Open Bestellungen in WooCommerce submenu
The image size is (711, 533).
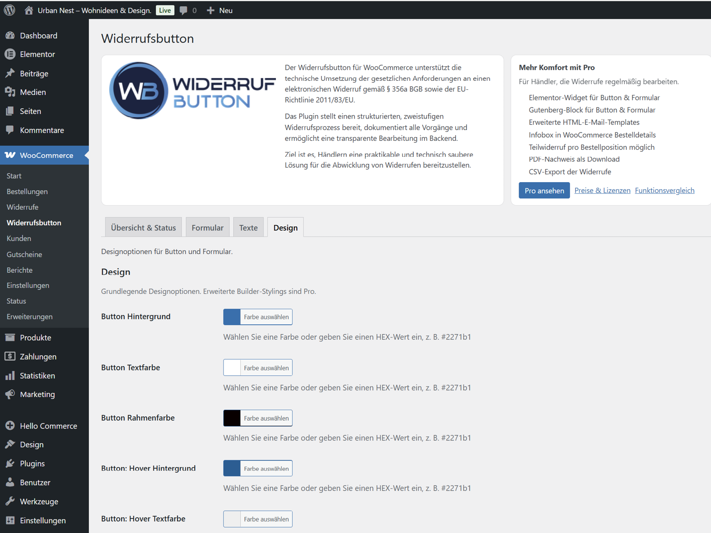pyautogui.click(x=27, y=191)
